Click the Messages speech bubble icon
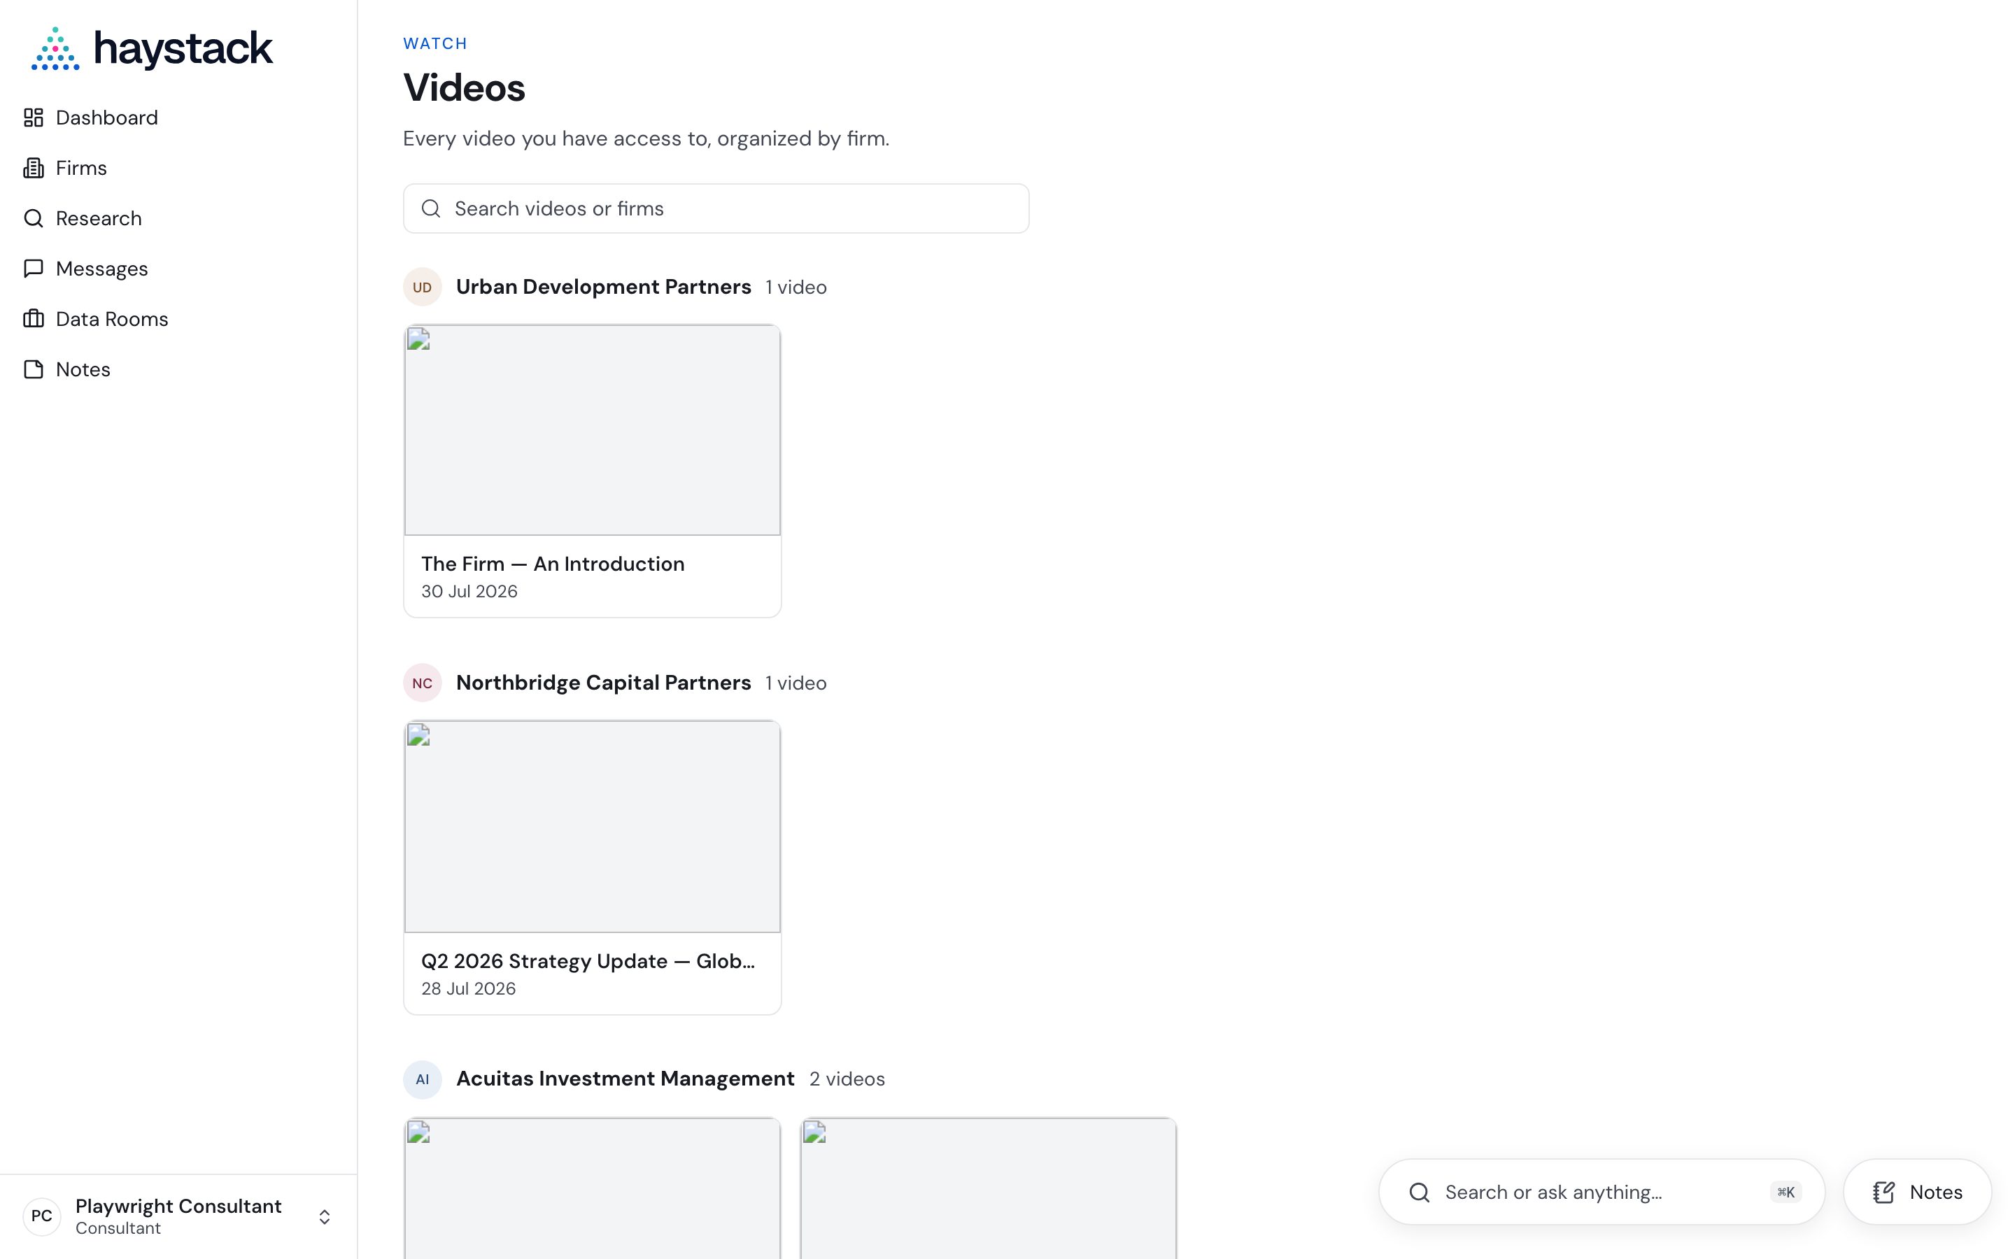This screenshot has width=2015, height=1259. point(34,268)
